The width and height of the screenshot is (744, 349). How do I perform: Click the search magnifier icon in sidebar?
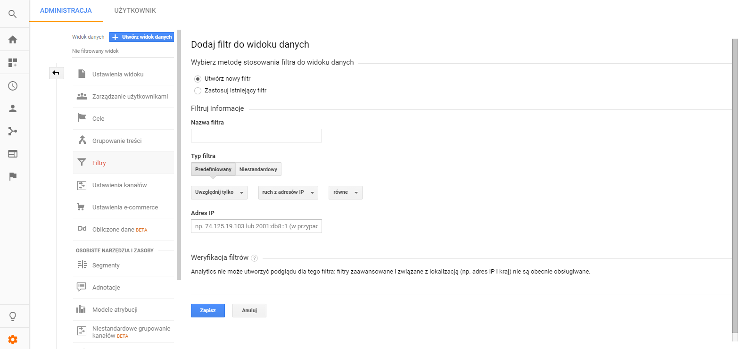pyautogui.click(x=13, y=14)
